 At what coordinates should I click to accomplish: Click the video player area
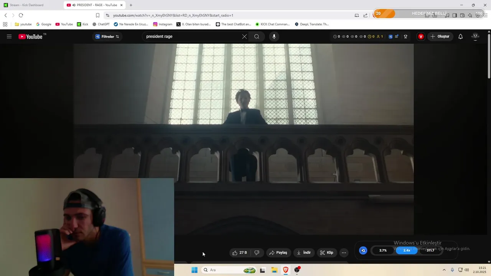pyautogui.click(x=244, y=139)
